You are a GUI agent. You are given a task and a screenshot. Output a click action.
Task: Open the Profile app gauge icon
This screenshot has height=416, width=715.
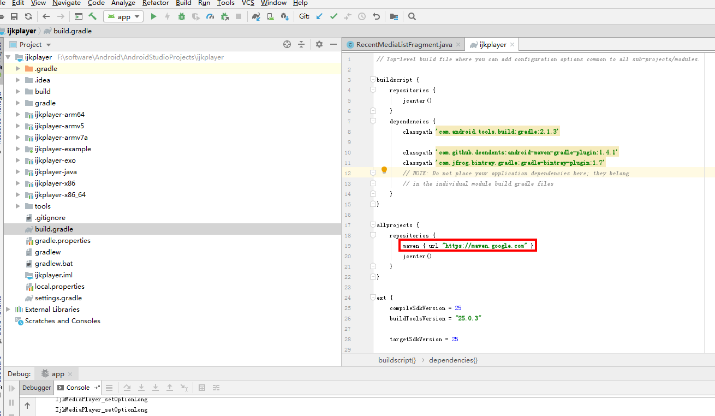pos(210,17)
